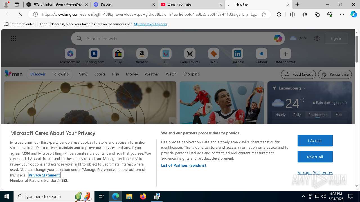
Task: Open the Money menu item
Action: tap(132, 74)
